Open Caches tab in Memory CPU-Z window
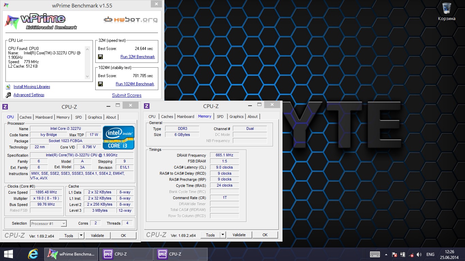 coord(167,117)
